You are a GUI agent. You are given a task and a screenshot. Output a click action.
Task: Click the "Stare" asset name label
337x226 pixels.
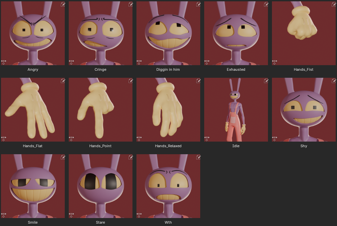[x=100, y=222]
